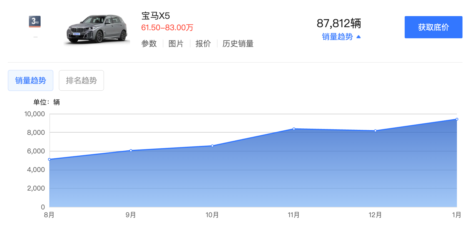
Task: Select the 1月 data point on chart
Action: point(457,119)
